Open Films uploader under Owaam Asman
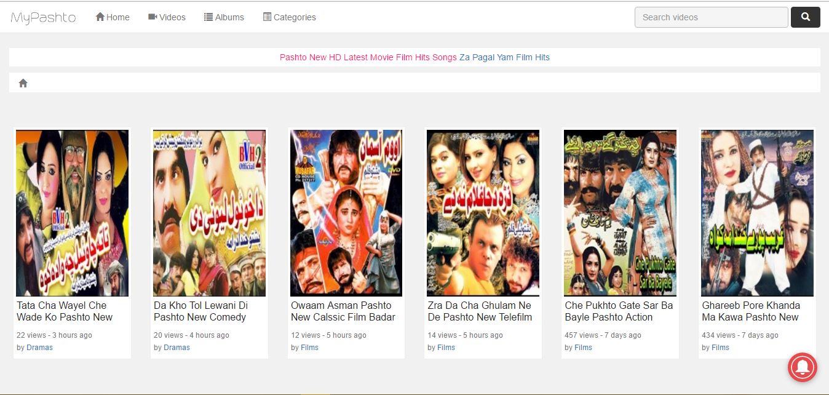 click(309, 348)
